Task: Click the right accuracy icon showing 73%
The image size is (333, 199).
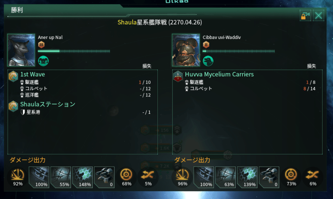Action: pyautogui.click(x=291, y=177)
